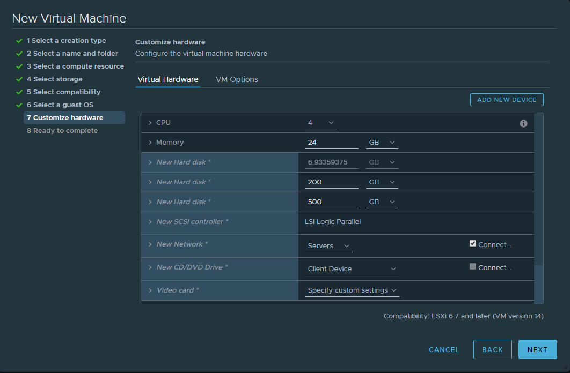Click the Next button
Screen dimensions: 570x373
(537, 349)
